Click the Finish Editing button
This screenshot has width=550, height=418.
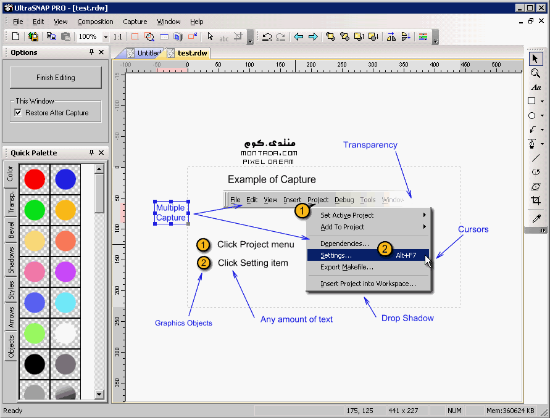(56, 78)
